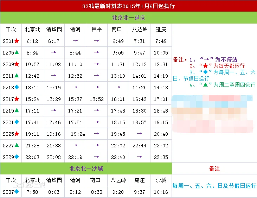
Task: Click the 昌平 column header
Action: [97, 29]
